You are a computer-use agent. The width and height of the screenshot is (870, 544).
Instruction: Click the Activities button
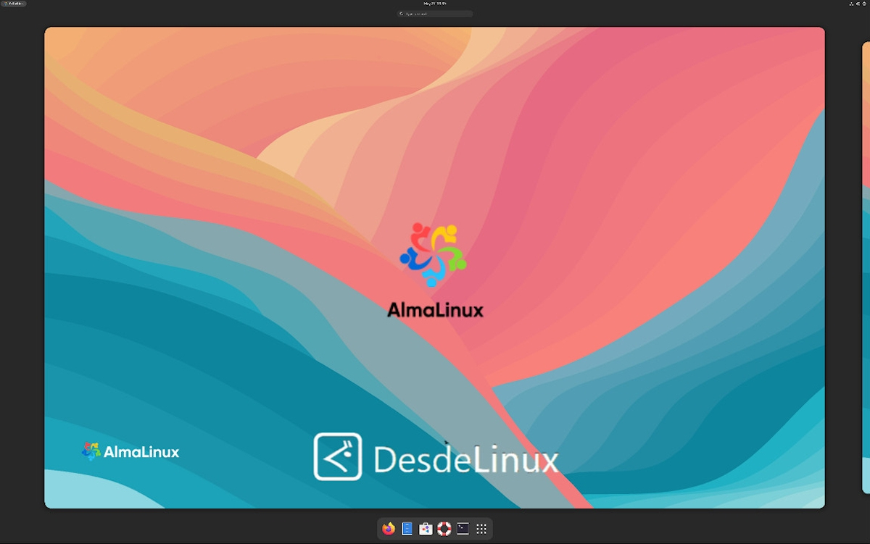[x=14, y=4]
